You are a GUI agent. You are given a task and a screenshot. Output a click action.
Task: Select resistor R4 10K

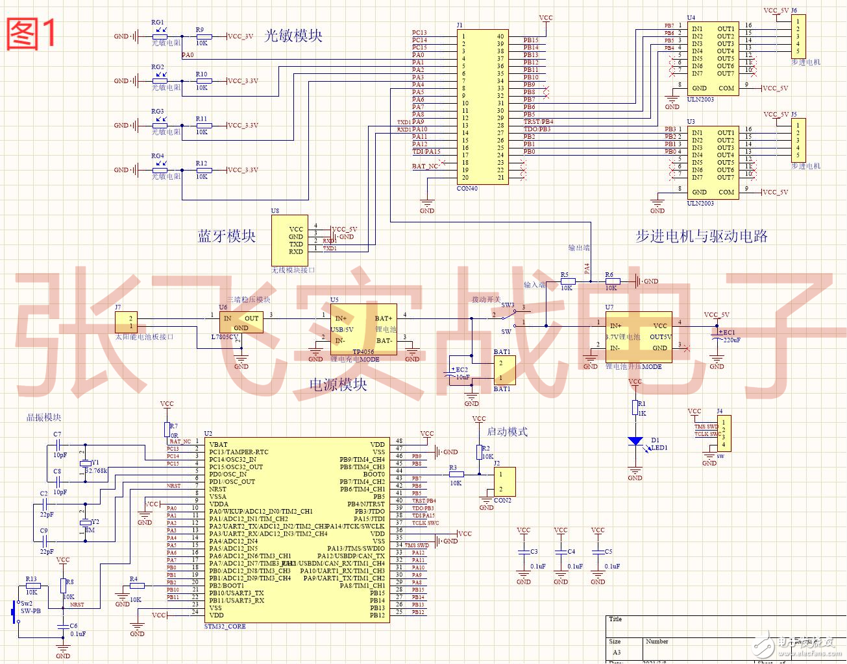[136, 586]
